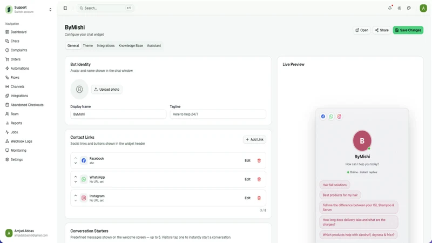Open the notifications bell
Image resolution: width=432 pixels, height=243 pixels.
pyautogui.click(x=390, y=8)
